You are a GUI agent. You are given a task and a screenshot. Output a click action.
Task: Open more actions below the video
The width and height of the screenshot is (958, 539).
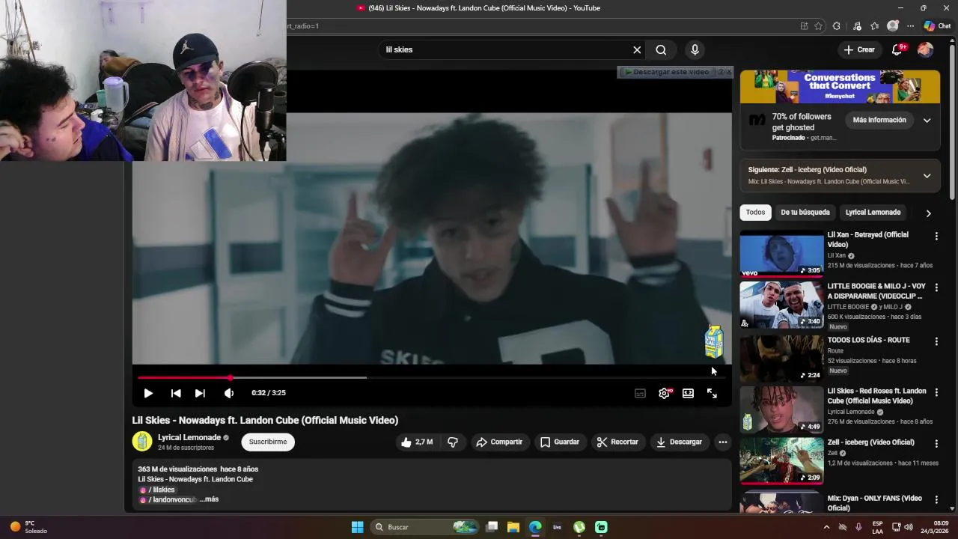pos(722,442)
